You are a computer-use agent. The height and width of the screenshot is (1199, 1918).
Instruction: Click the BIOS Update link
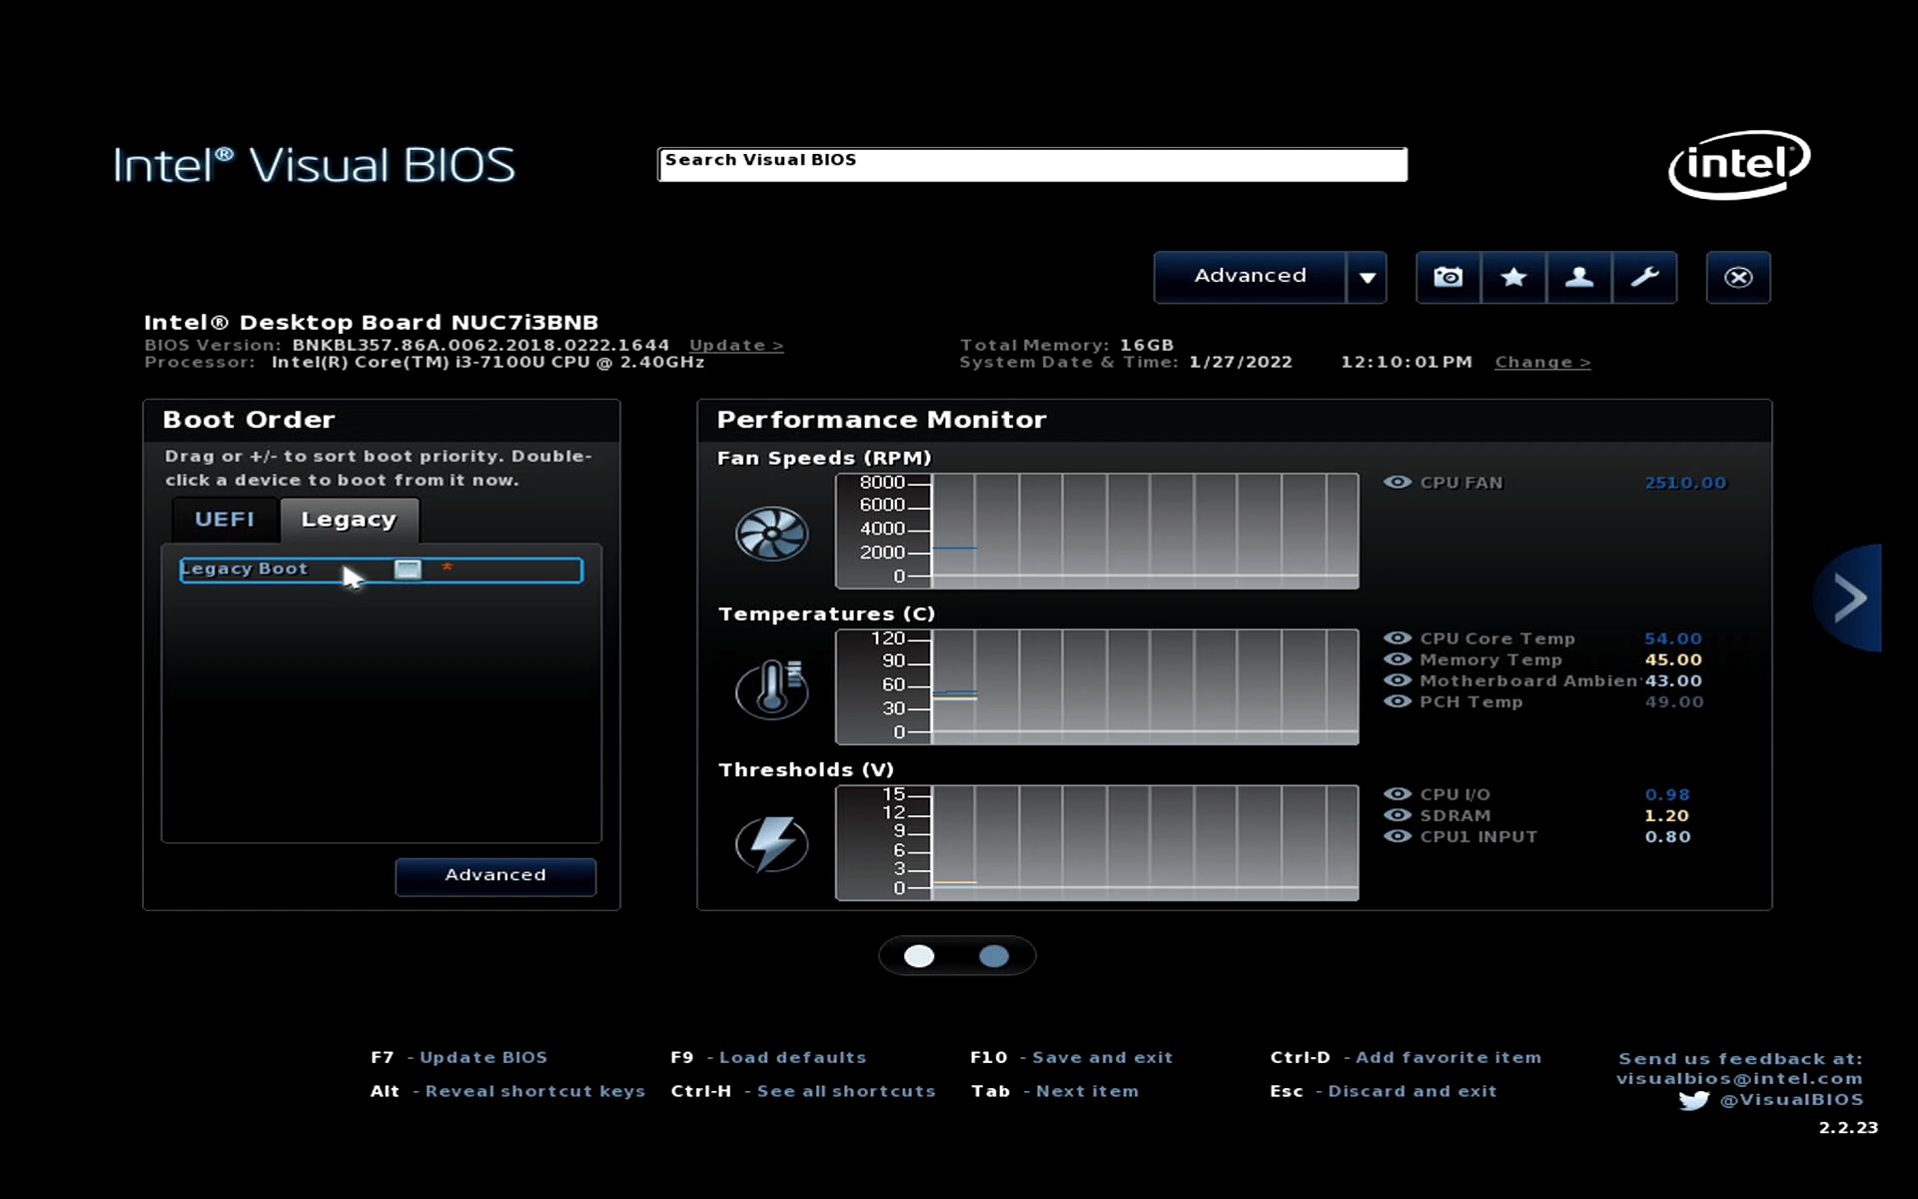(x=736, y=345)
